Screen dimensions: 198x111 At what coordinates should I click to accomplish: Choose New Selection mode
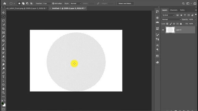tap(19, 3)
